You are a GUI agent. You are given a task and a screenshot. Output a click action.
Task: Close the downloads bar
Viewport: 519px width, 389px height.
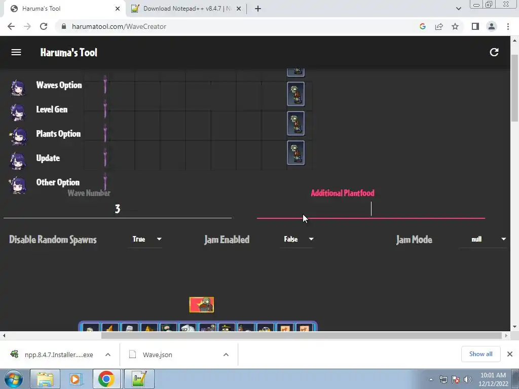[510, 354]
